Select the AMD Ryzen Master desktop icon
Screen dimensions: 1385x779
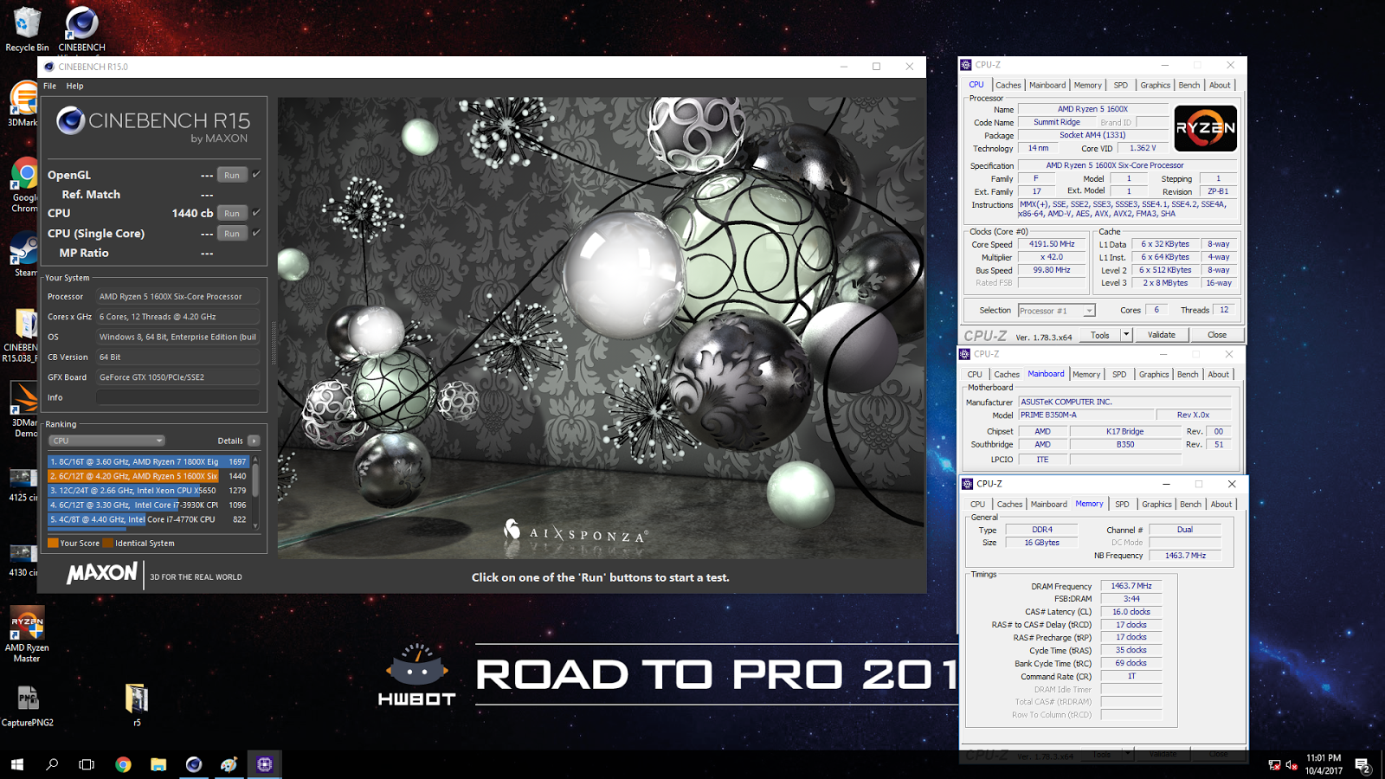click(27, 634)
